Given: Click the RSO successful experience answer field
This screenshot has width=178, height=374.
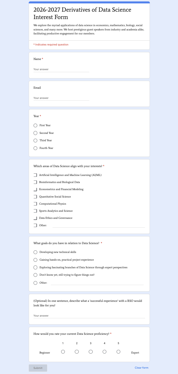Looking at the screenshot, I should click(x=89, y=316).
